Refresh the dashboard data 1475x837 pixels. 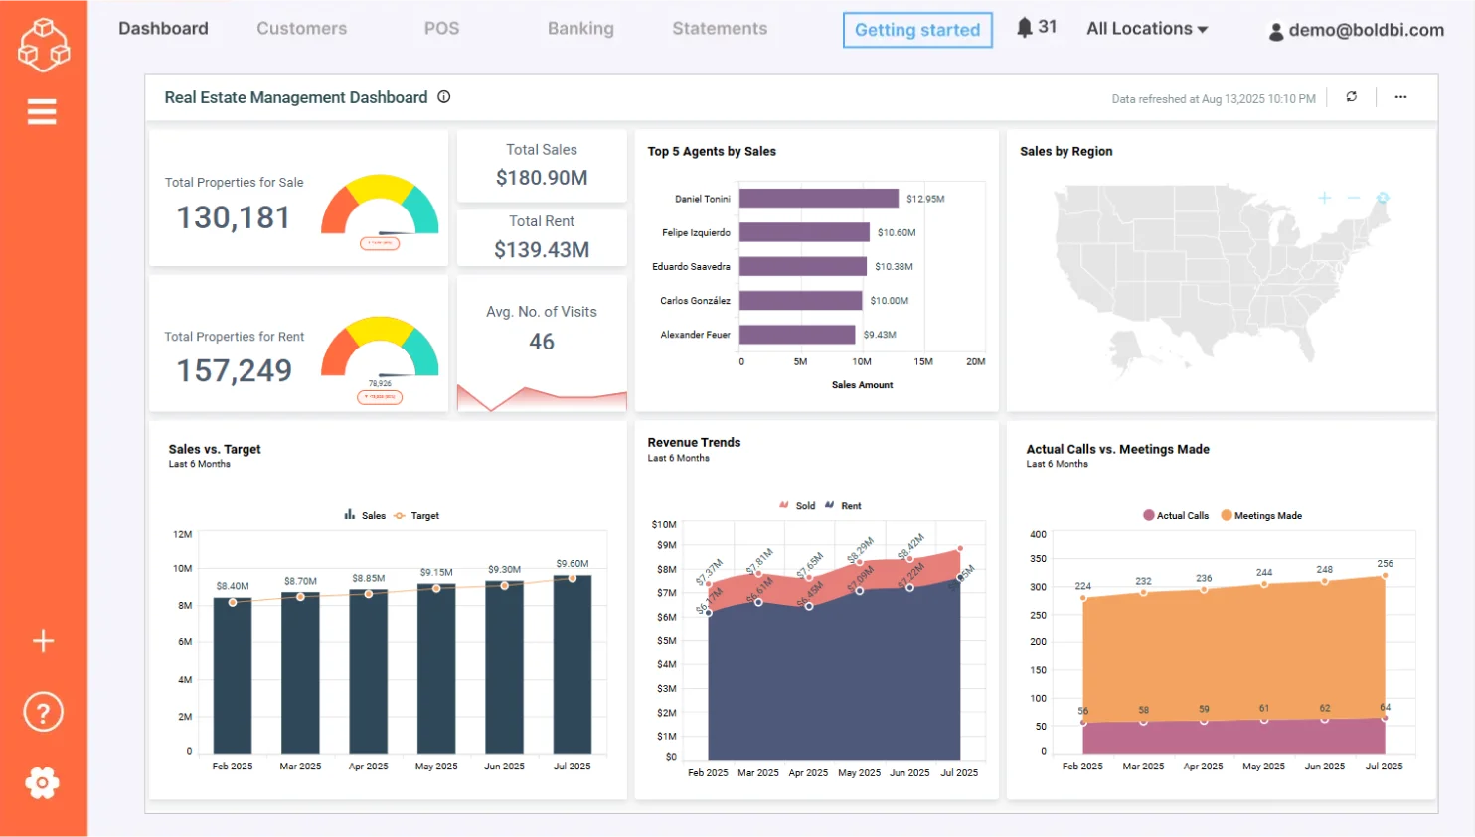pyautogui.click(x=1351, y=97)
